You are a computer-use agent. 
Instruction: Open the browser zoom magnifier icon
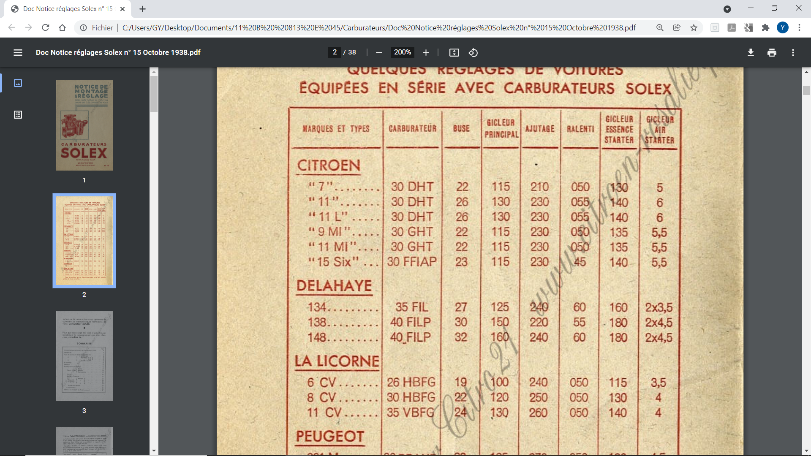coord(660,27)
